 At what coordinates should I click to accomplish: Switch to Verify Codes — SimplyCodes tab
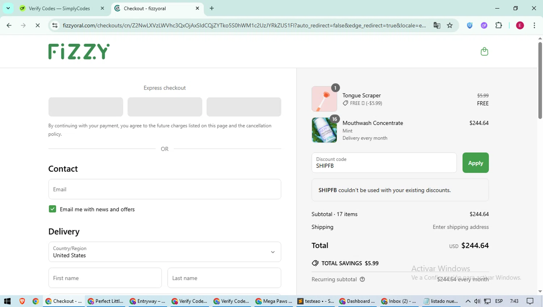[59, 8]
